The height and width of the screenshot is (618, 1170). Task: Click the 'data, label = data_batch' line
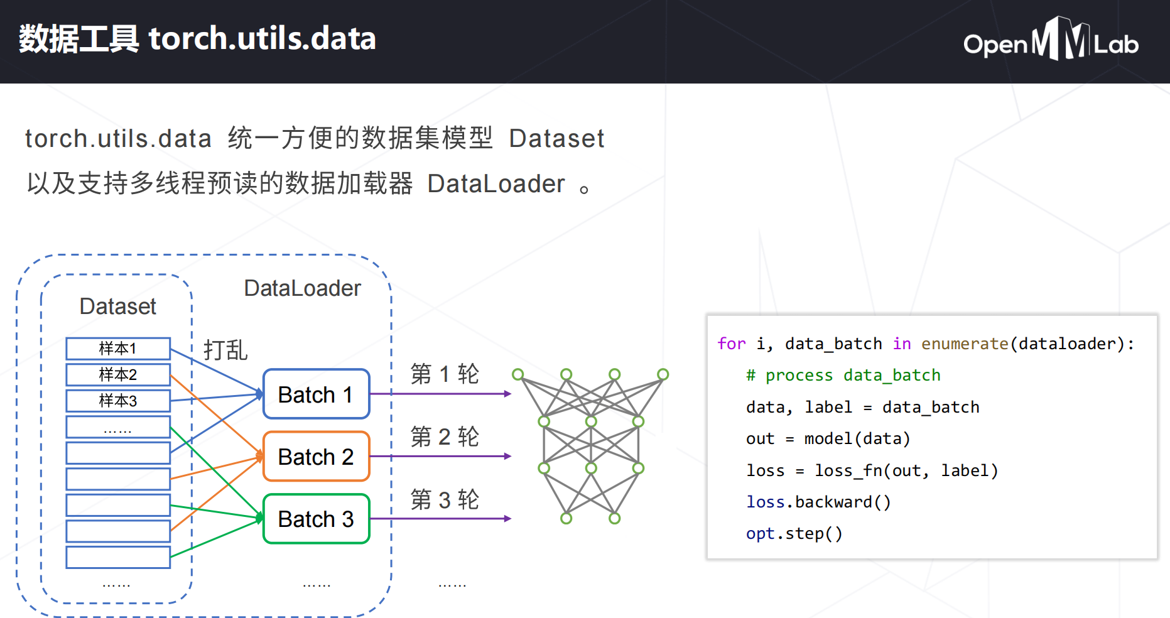click(863, 407)
